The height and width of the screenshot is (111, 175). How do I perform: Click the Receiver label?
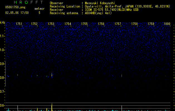[56, 10]
